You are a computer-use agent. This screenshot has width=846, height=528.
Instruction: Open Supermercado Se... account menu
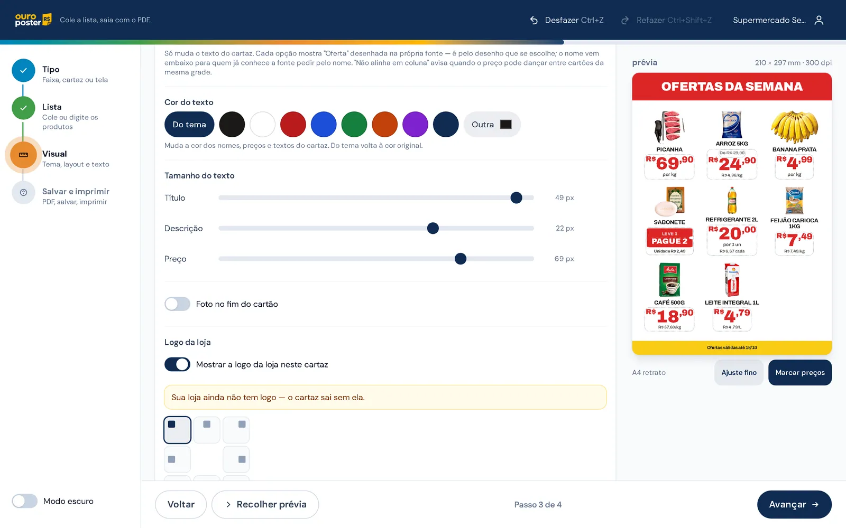tap(778, 20)
